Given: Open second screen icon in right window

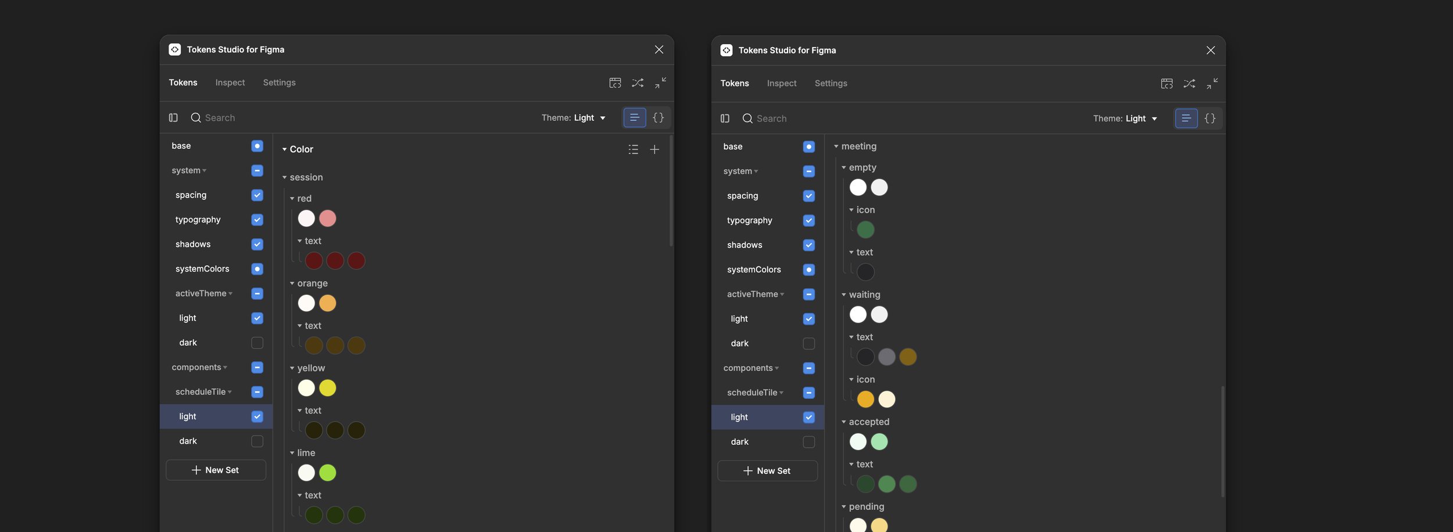Looking at the screenshot, I should [1166, 84].
